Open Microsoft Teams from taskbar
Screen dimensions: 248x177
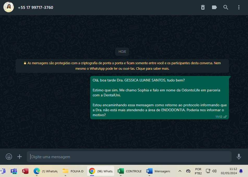[x=3, y=171]
